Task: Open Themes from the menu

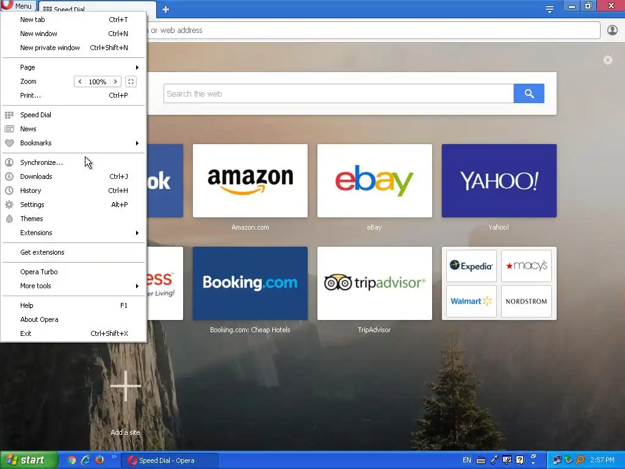Action: (x=74, y=219)
